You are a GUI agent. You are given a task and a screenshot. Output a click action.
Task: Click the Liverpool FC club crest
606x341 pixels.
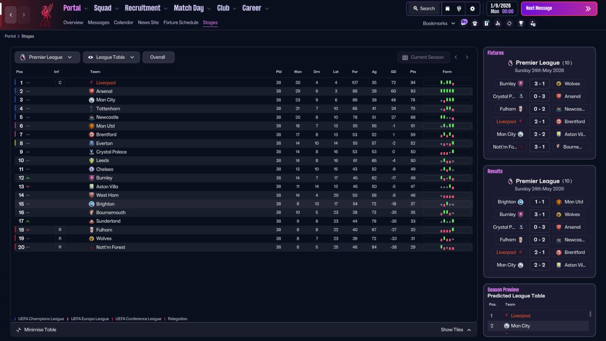[x=46, y=15]
